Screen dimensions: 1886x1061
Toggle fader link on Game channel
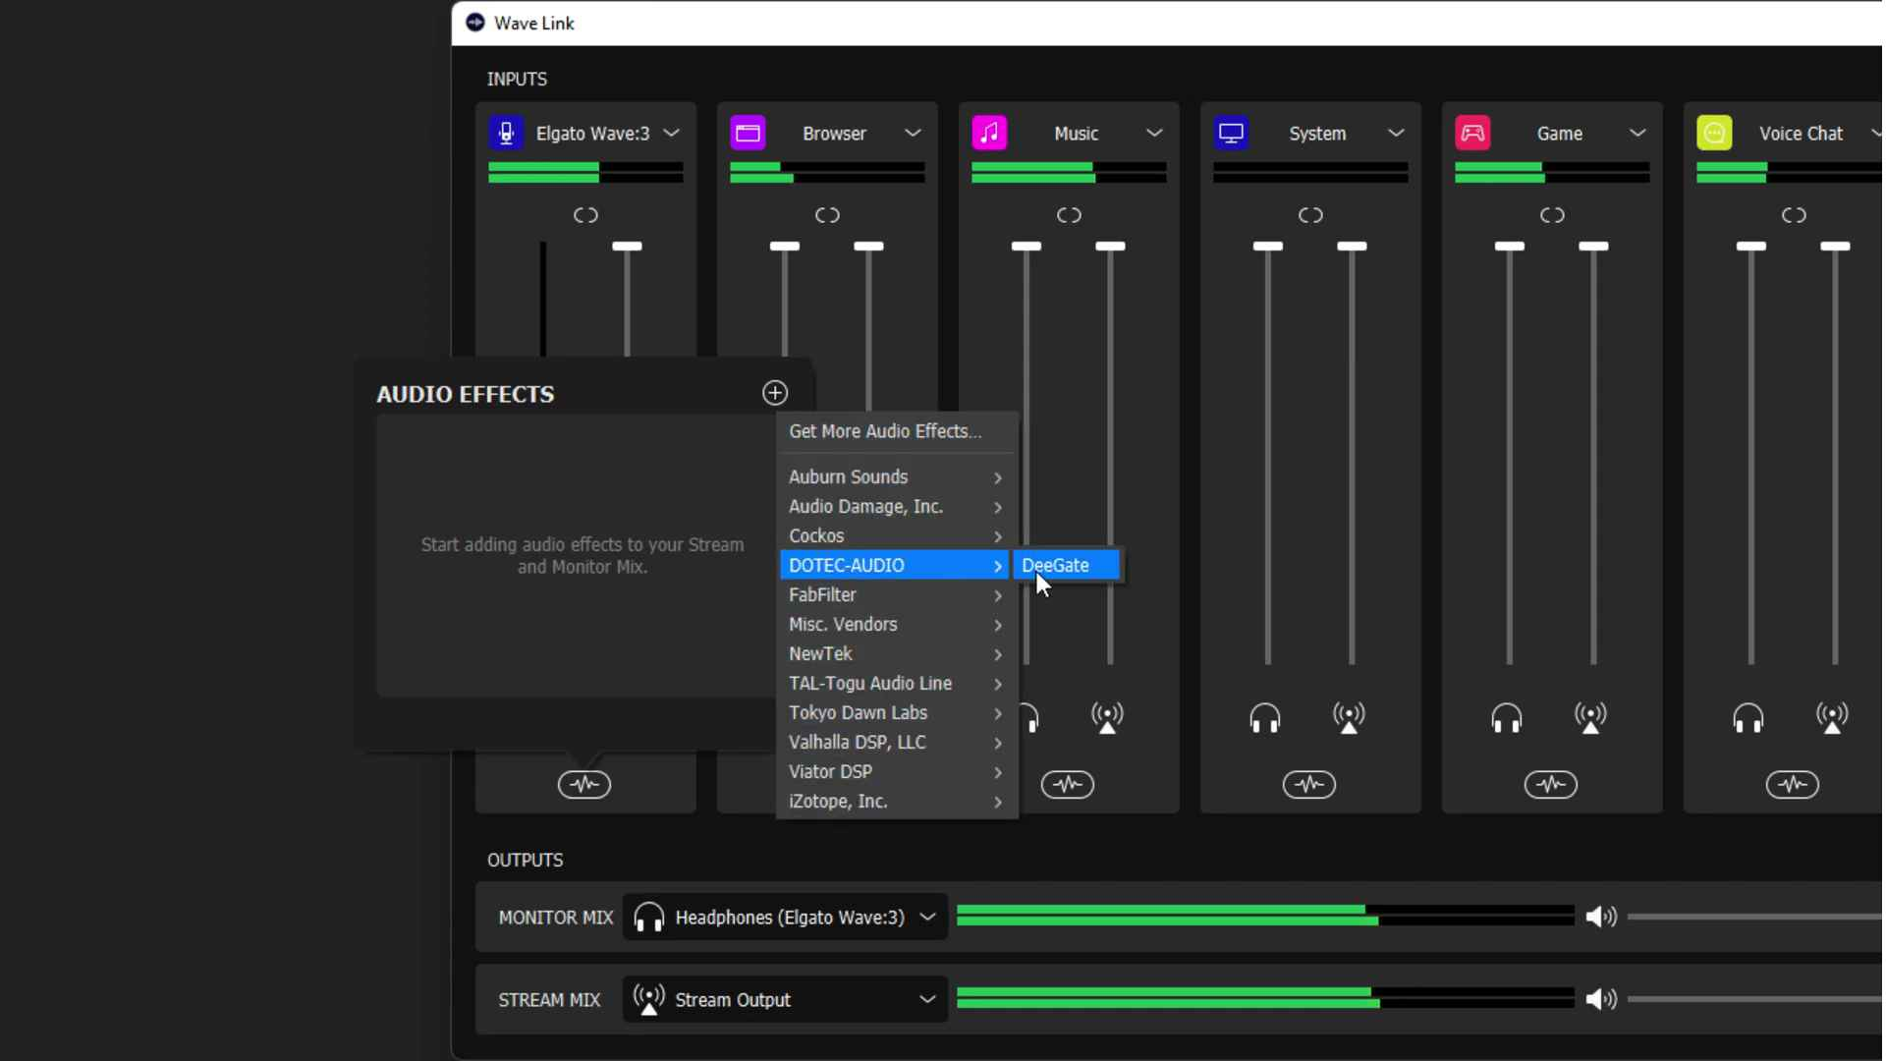point(1552,215)
